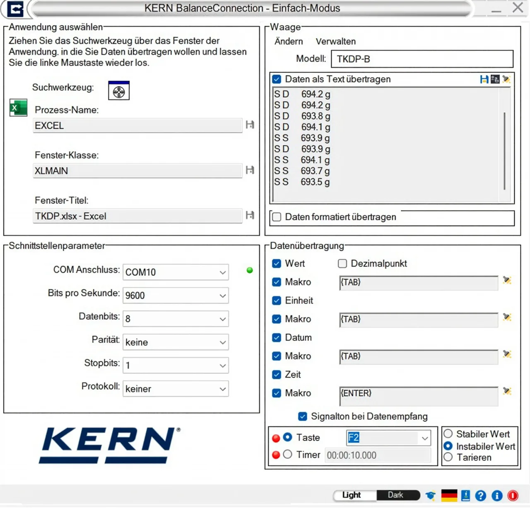Save the Prozess-Name EXCEL entry
530x508 pixels.
[250, 125]
